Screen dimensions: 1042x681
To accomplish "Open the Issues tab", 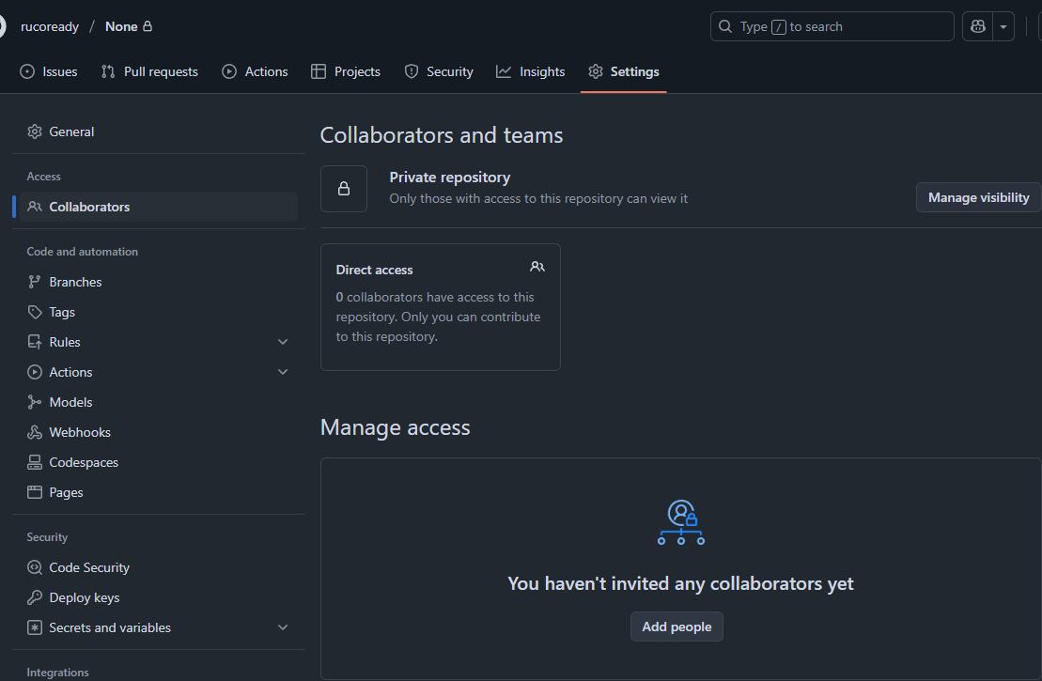I will 49,71.
